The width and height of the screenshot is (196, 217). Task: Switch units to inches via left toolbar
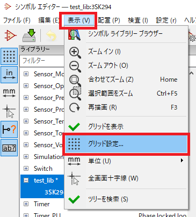(9, 75)
